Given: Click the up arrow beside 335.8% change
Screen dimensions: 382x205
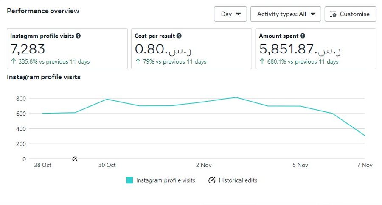Looking at the screenshot, I should tap(14, 61).
